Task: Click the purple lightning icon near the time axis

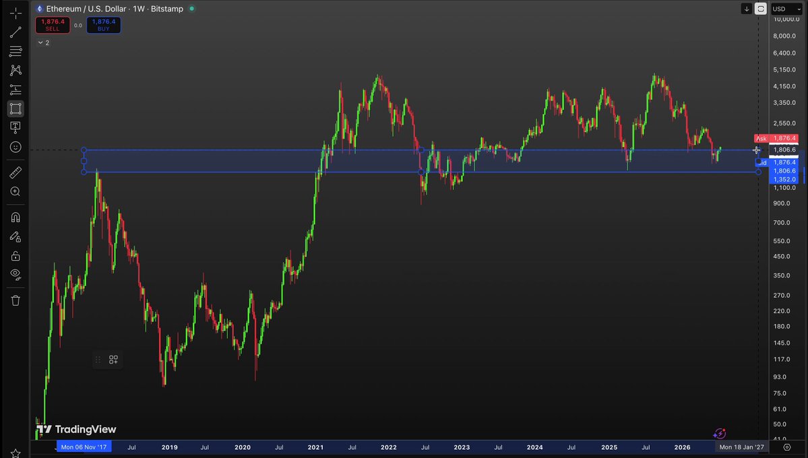Action: [x=719, y=434]
